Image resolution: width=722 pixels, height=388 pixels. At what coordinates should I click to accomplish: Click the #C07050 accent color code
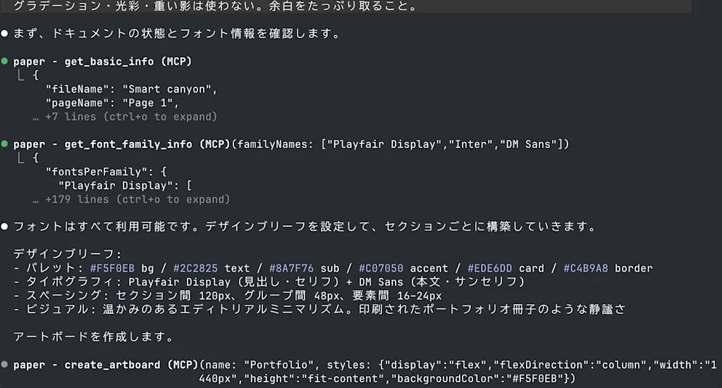coord(381,268)
